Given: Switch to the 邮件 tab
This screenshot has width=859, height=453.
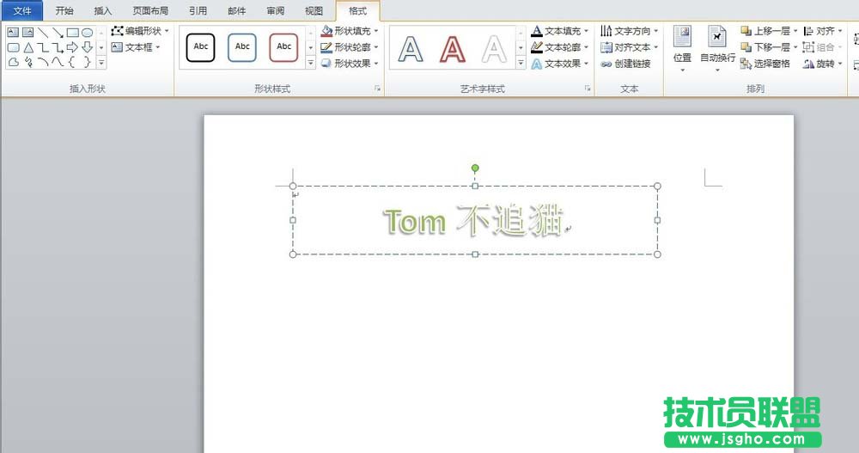Looking at the screenshot, I should [x=237, y=10].
